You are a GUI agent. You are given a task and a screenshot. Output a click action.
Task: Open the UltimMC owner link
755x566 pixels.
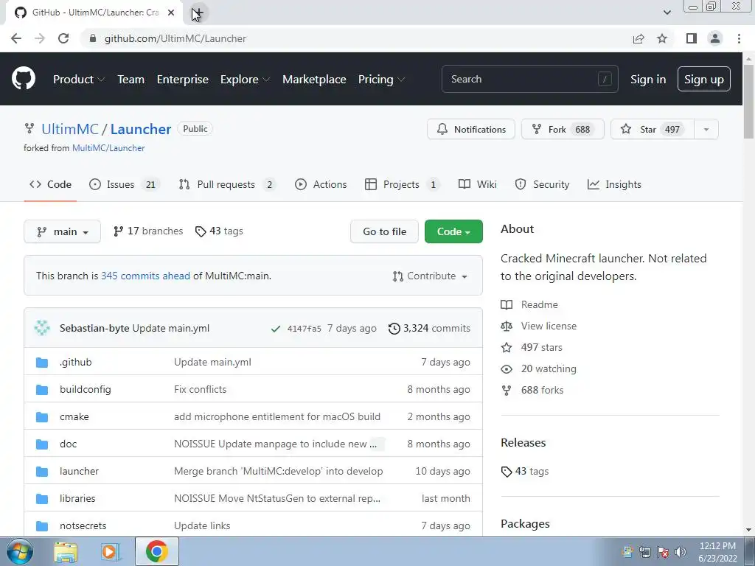tap(70, 129)
